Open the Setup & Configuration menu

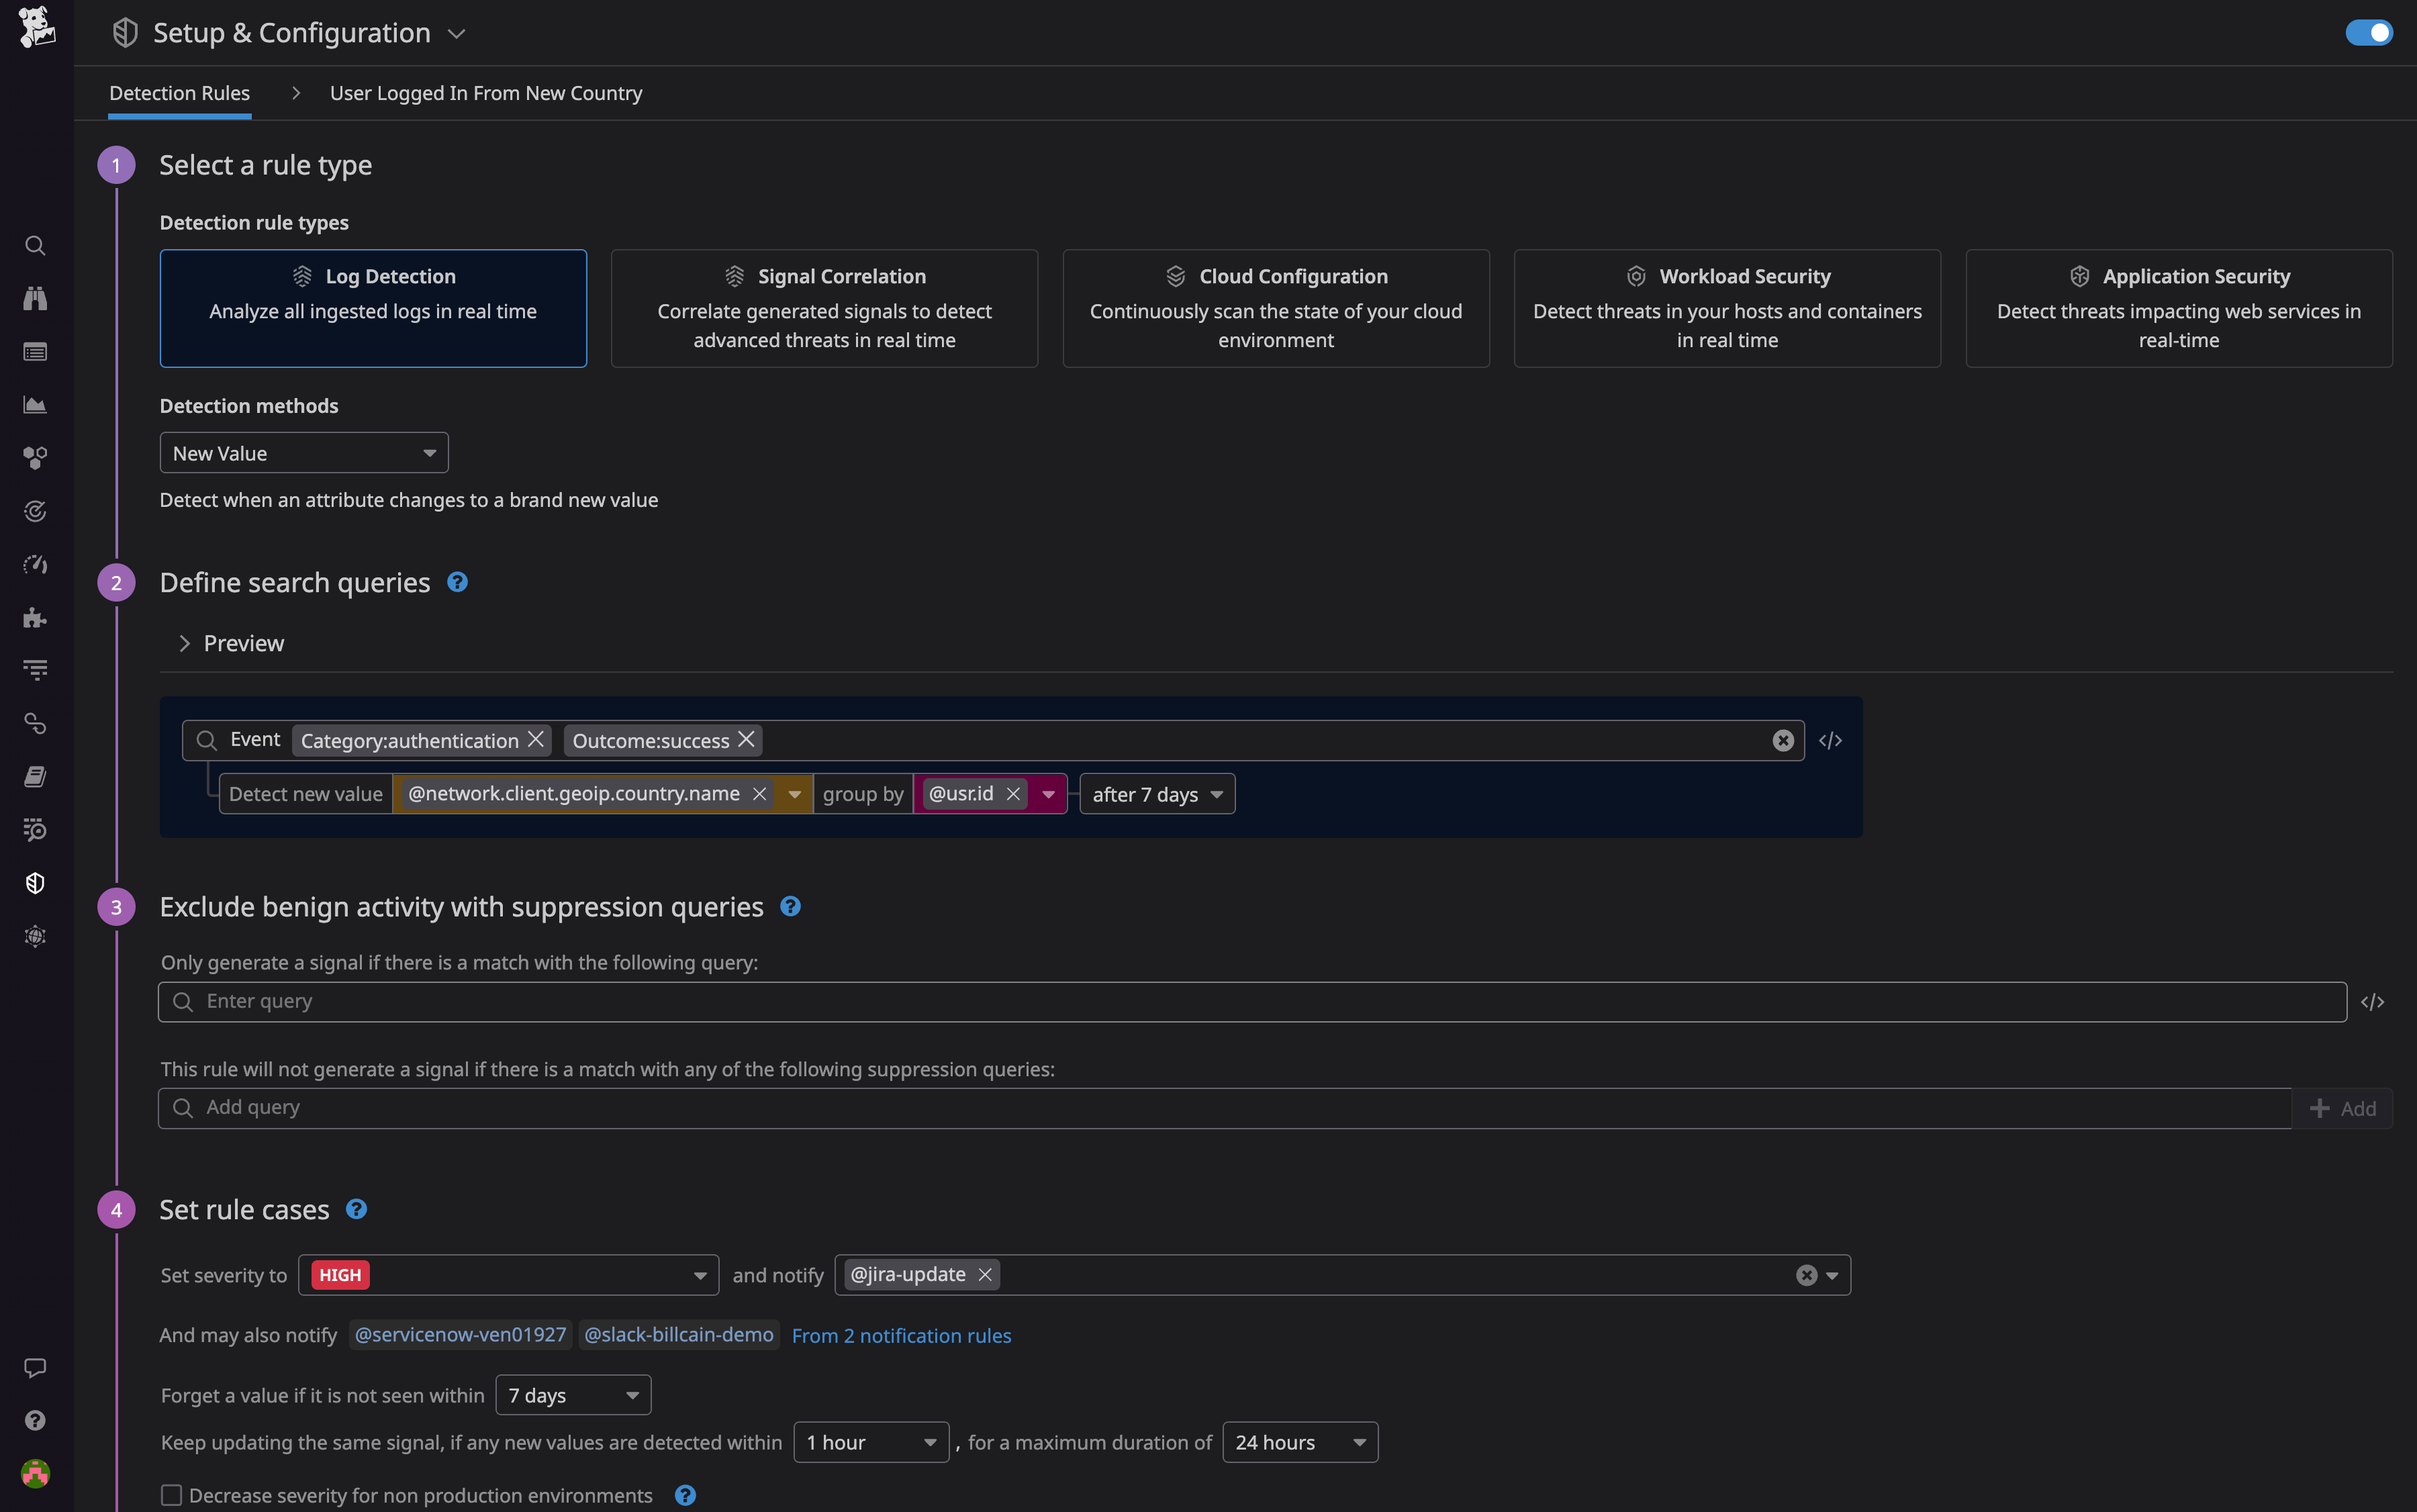point(290,32)
